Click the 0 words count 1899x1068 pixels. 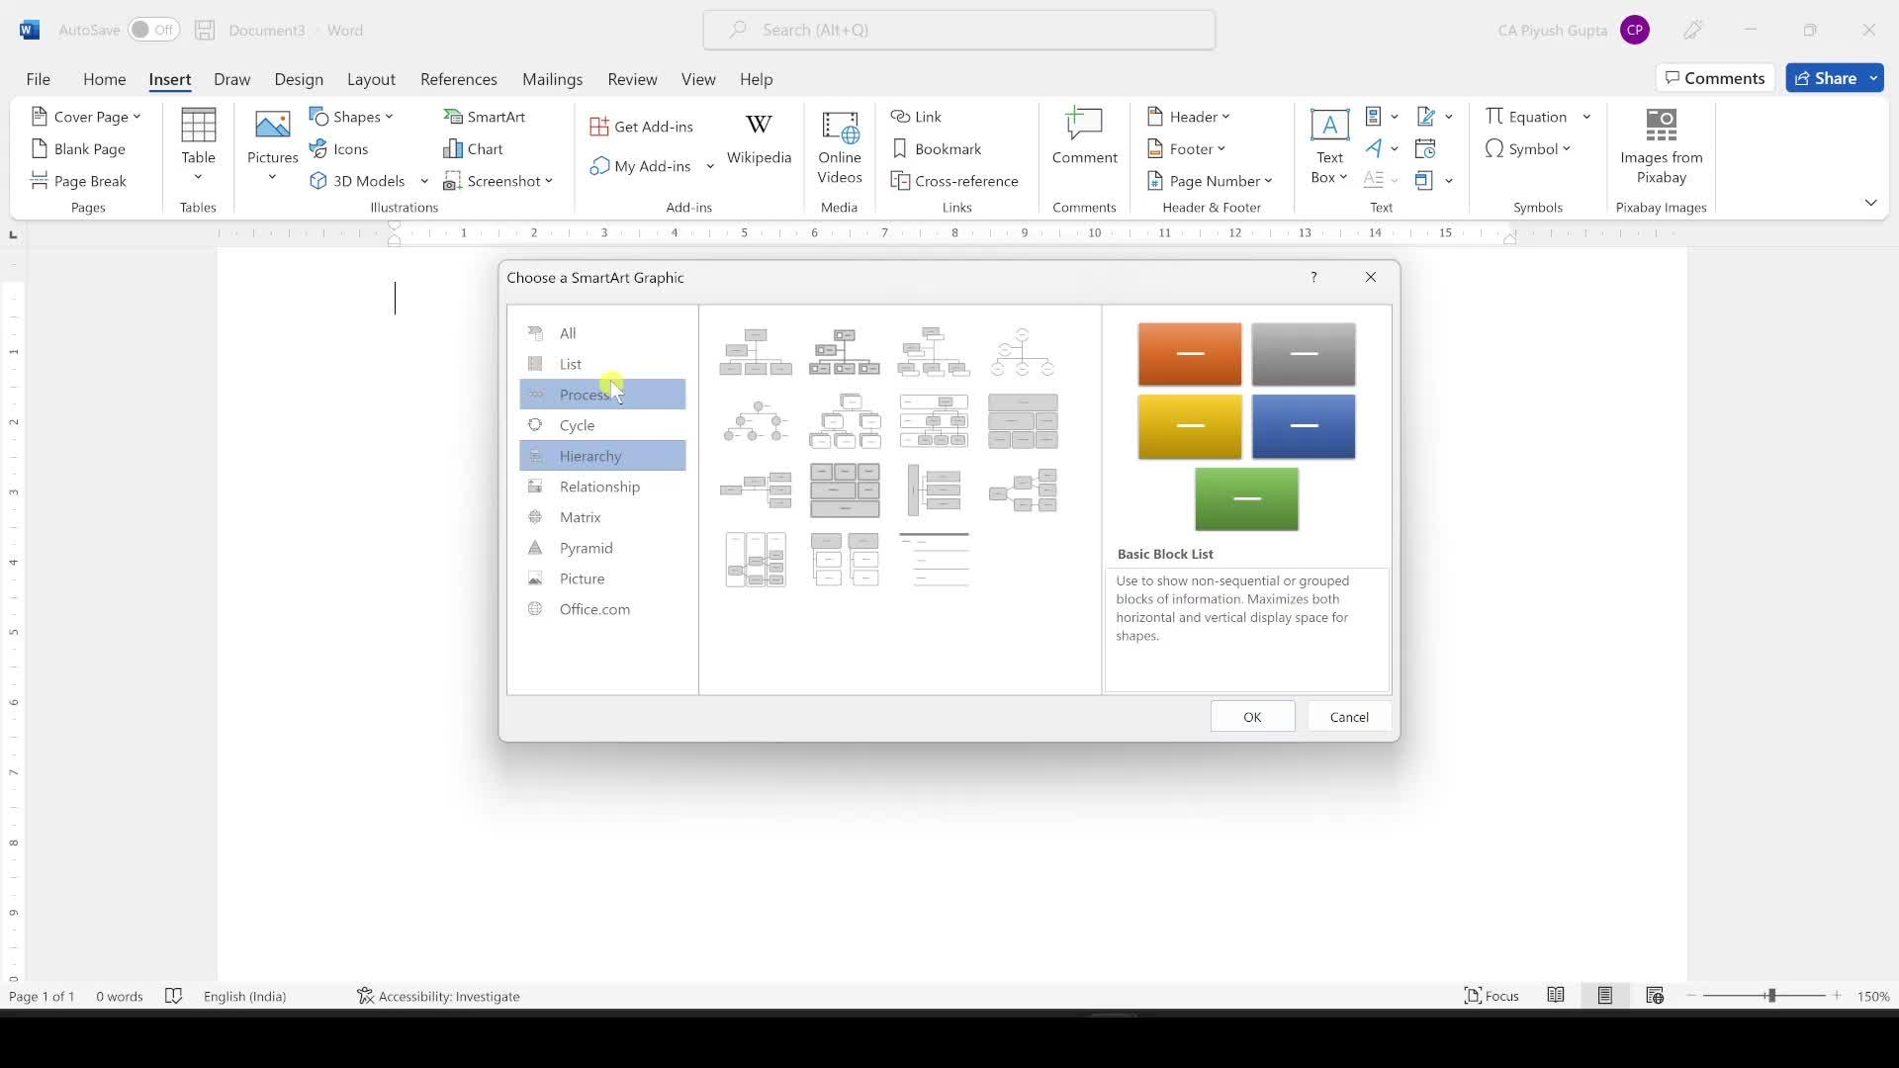[x=119, y=996]
